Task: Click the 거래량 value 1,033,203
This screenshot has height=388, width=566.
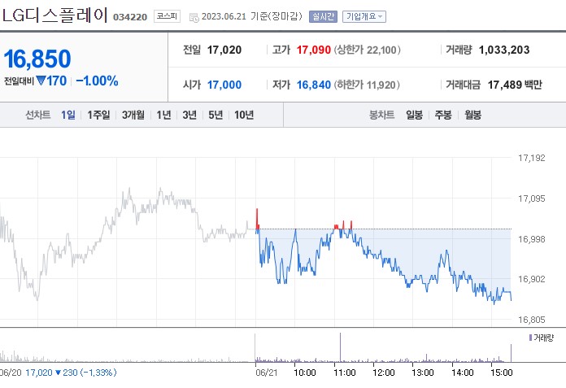Action: click(x=504, y=50)
